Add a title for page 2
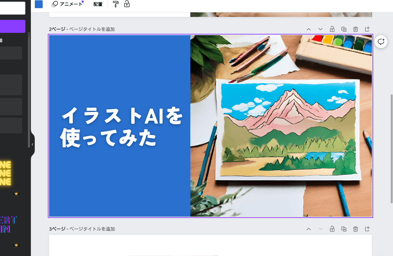The width and height of the screenshot is (393, 256). pos(92,29)
